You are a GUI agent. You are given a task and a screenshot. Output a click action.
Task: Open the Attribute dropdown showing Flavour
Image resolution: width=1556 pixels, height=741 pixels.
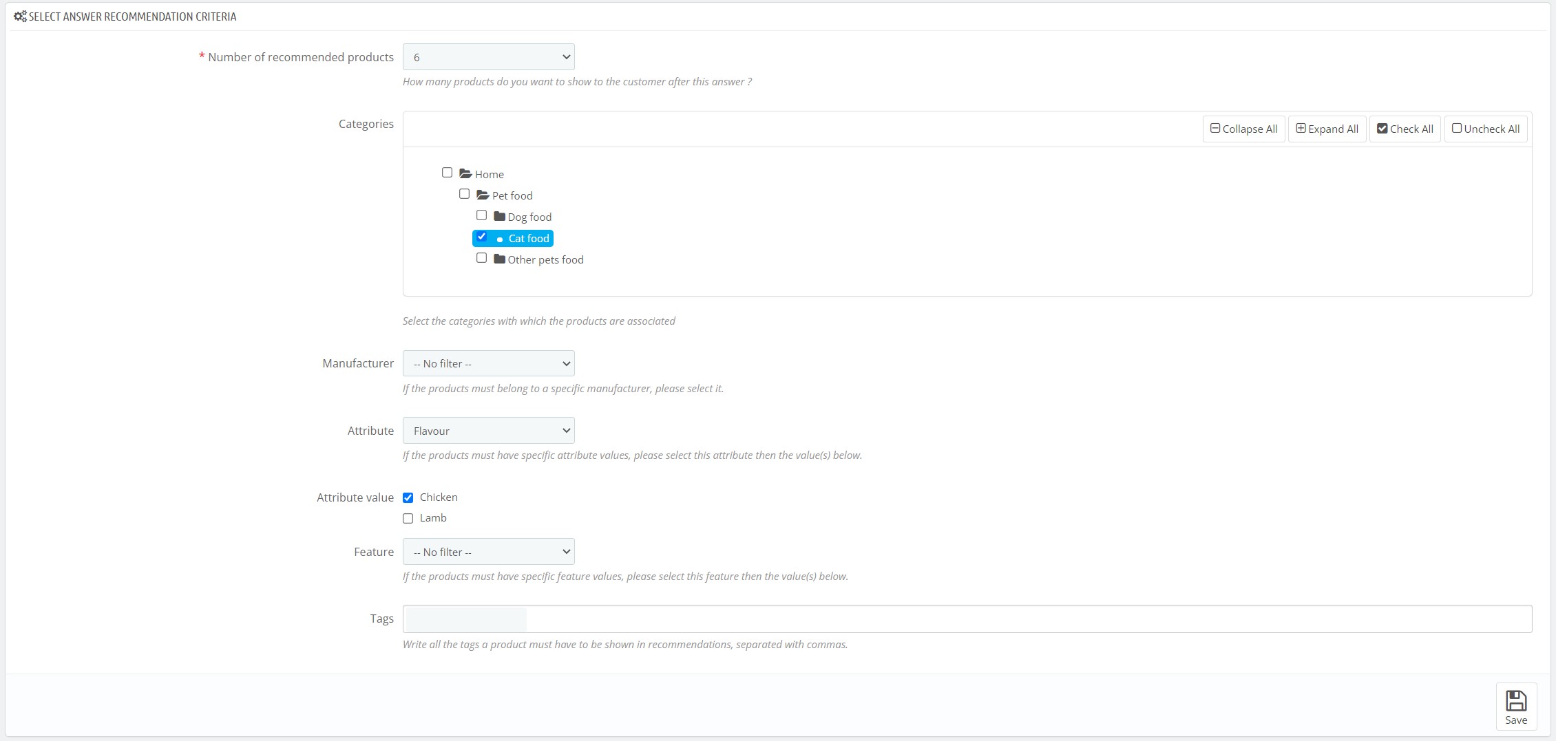click(x=488, y=431)
